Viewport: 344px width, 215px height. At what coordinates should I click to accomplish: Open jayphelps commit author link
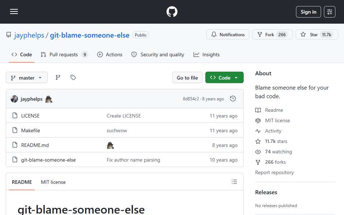pyautogui.click(x=32, y=99)
